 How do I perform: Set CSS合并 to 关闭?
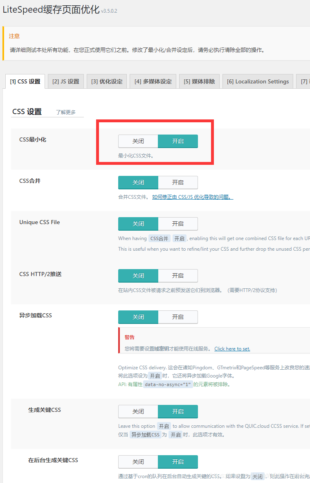click(138, 182)
